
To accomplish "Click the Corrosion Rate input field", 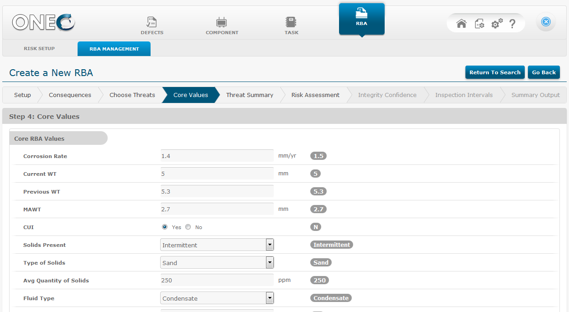I will tap(217, 156).
